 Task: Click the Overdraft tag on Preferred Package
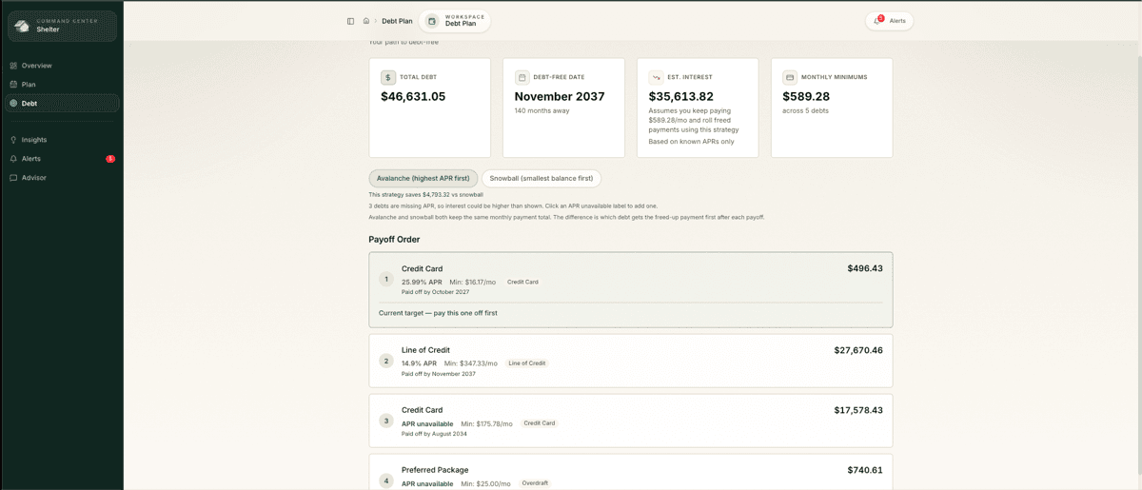535,483
